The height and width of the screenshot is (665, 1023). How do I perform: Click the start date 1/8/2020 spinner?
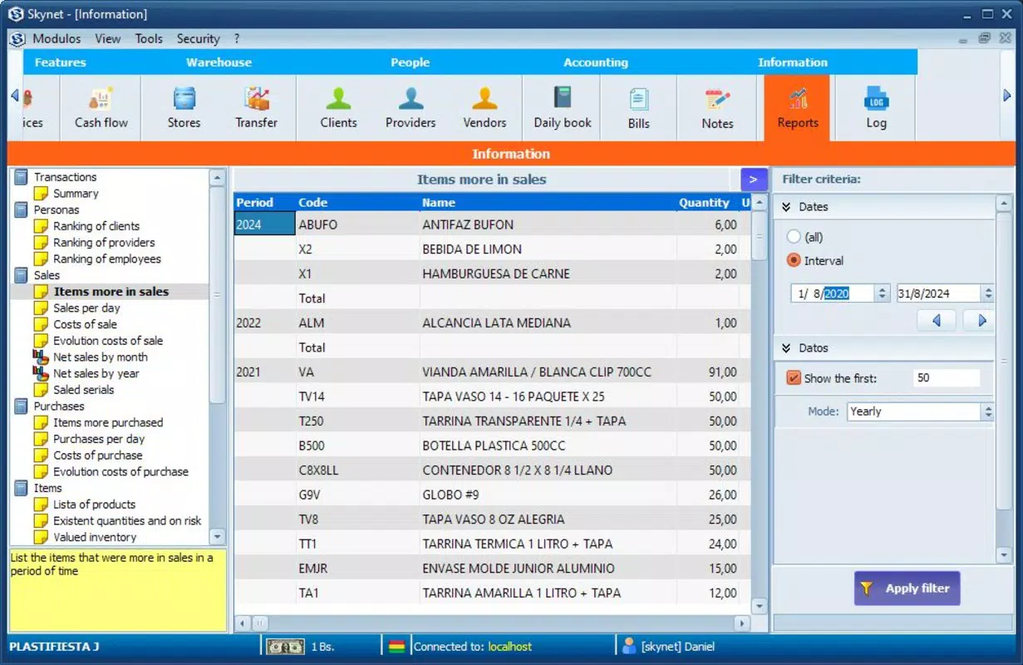(x=883, y=293)
